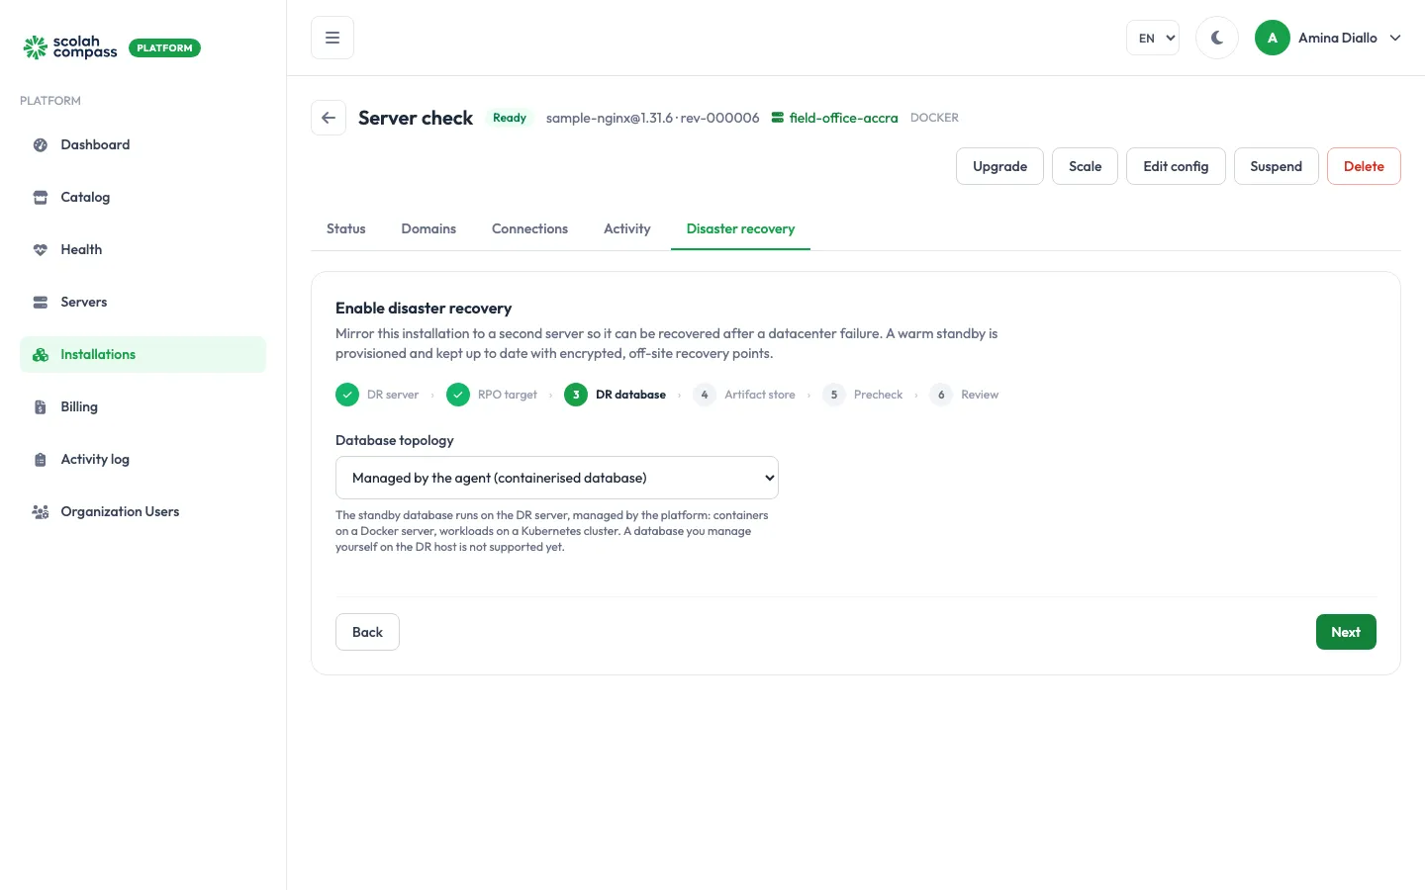This screenshot has height=890, width=1425.
Task: Click step 3 DR database circle
Action: click(576, 395)
